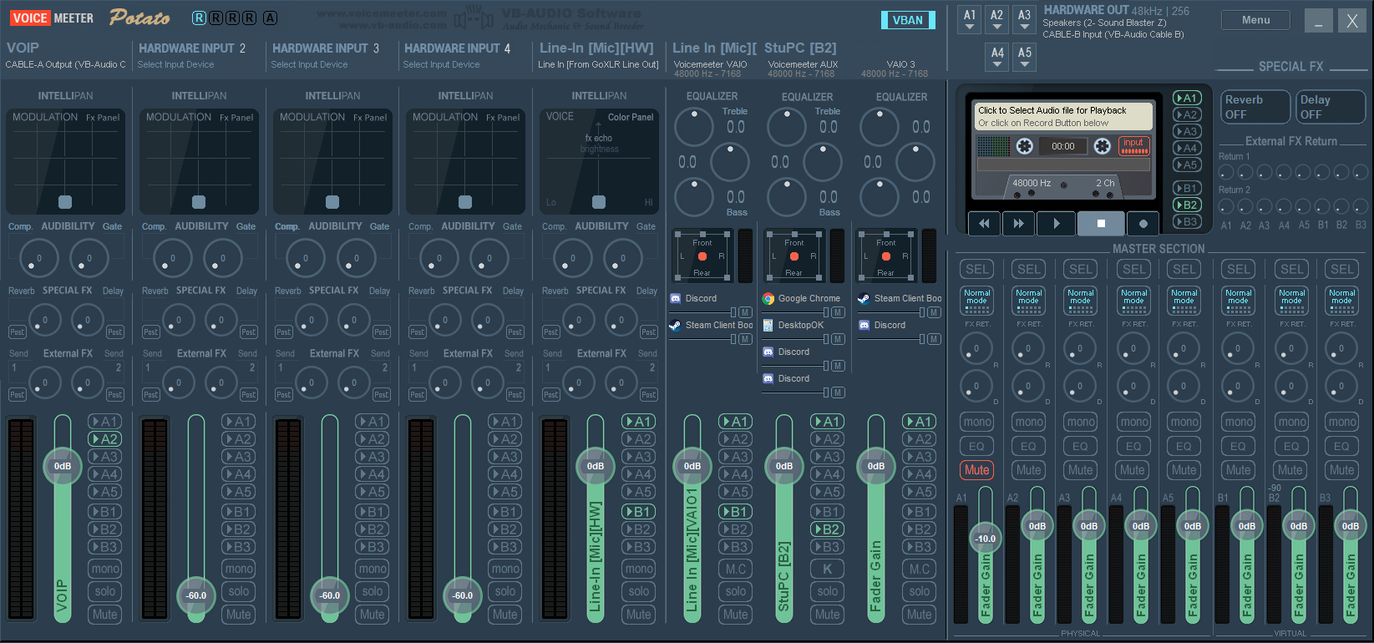Viewport: 1374px width, 643px height.
Task: Open the A2 hardware output device dropdown
Action: 997,19
